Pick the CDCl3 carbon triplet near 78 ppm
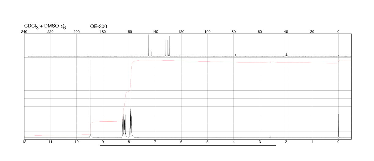374x161 pixels. coord(235,55)
